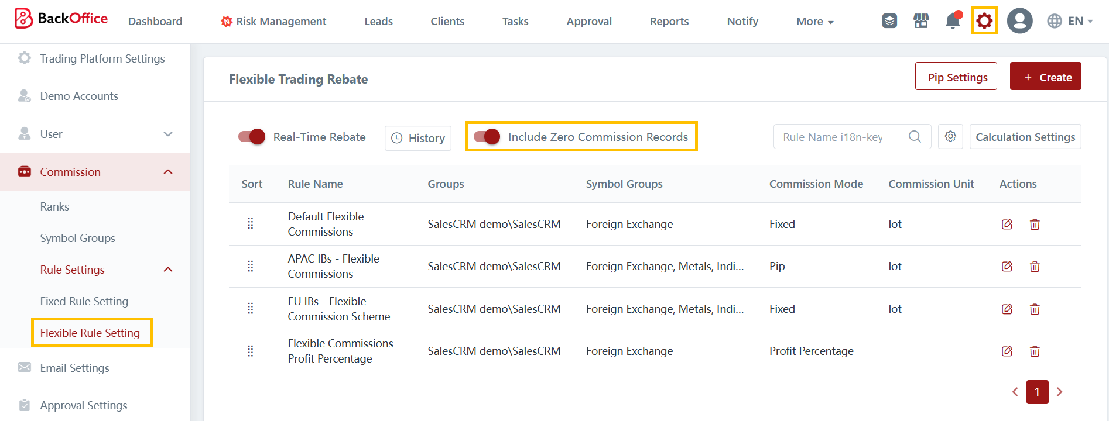Viewport: 1109px width, 421px height.
Task: Click the search magnifier icon
Action: pyautogui.click(x=915, y=137)
